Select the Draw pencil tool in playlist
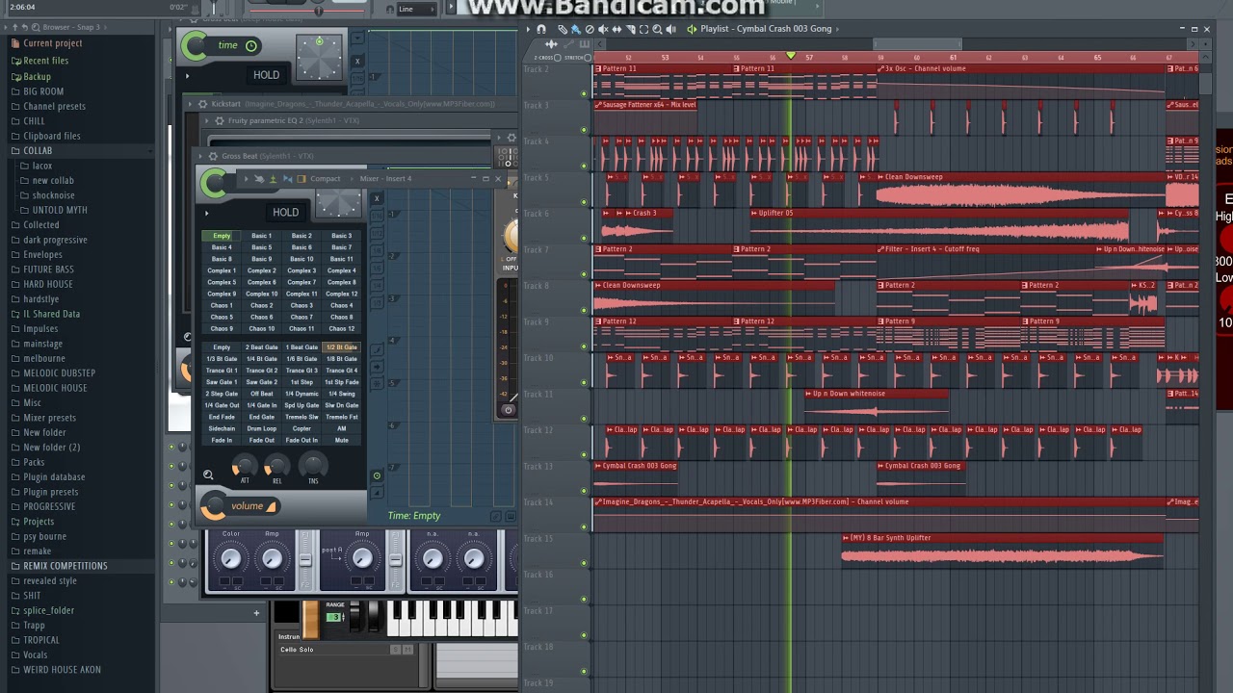This screenshot has height=693, width=1233. (563, 29)
